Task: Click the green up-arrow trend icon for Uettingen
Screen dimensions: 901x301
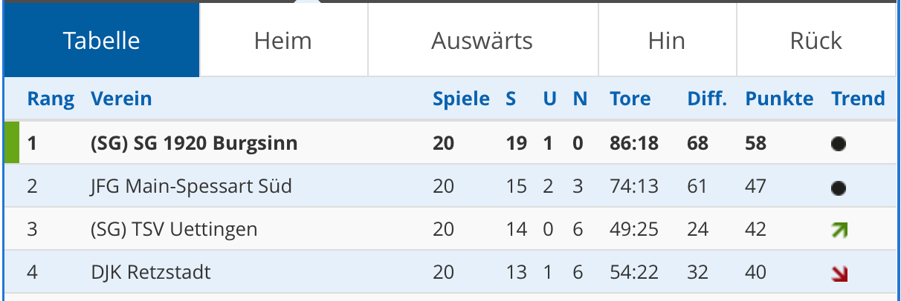Action: coord(839,231)
